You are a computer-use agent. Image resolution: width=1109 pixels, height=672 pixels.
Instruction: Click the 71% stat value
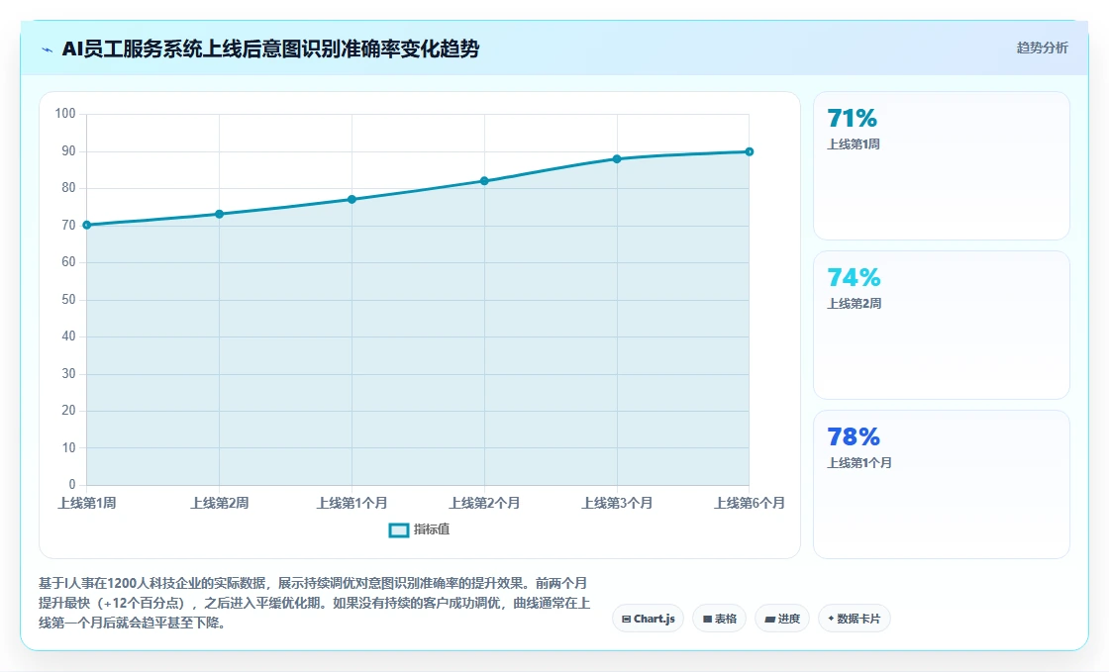[x=853, y=118]
